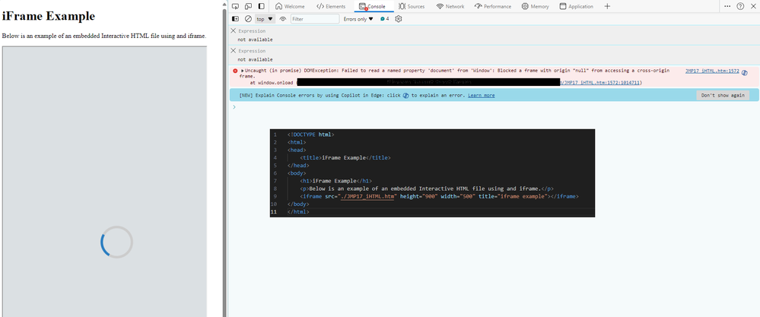Image resolution: width=760 pixels, height=317 pixels.
Task: Add more tools with the plus icon
Action: click(x=607, y=6)
